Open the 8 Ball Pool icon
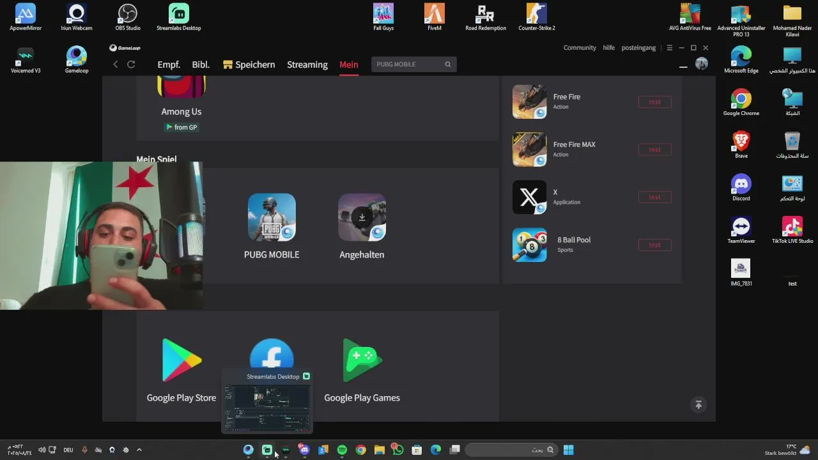Screen dimensions: 818x460 pyautogui.click(x=529, y=245)
